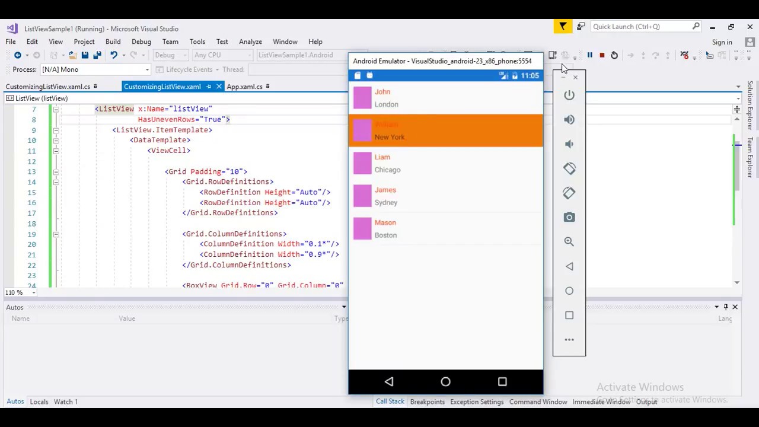Open emulator extended controls (three dots)
The image size is (759, 427).
tap(569, 340)
